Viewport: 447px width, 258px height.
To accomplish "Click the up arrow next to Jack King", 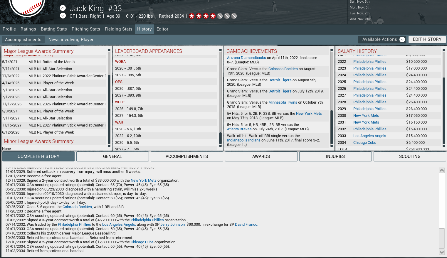I will click(63, 8).
